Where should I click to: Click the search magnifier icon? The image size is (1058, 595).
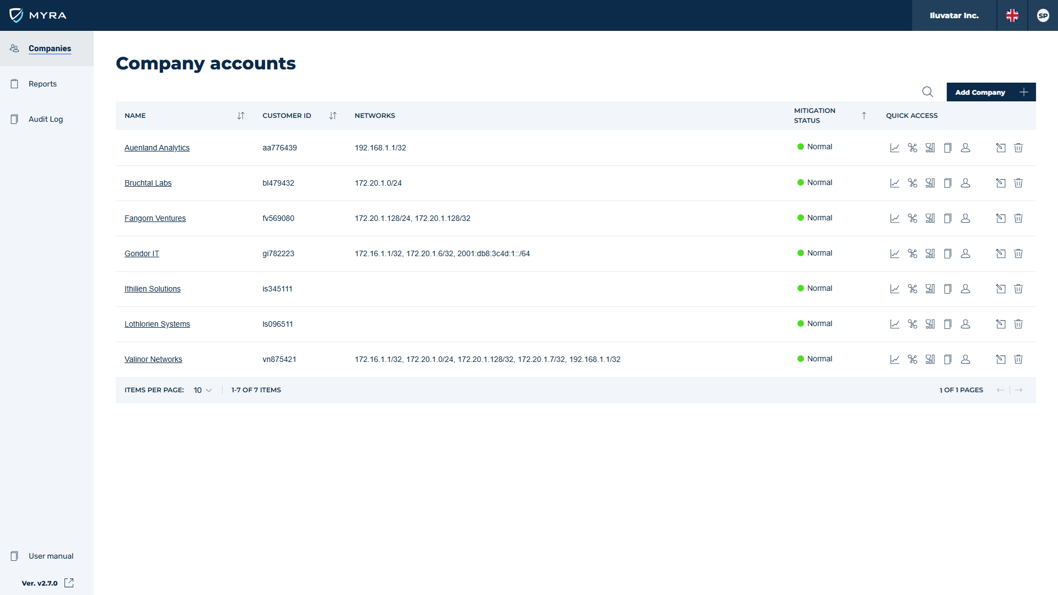(x=927, y=92)
